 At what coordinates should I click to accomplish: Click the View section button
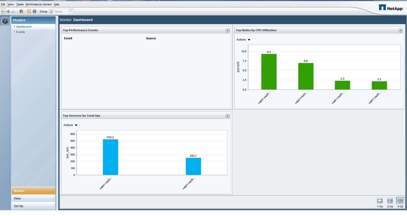point(33,198)
